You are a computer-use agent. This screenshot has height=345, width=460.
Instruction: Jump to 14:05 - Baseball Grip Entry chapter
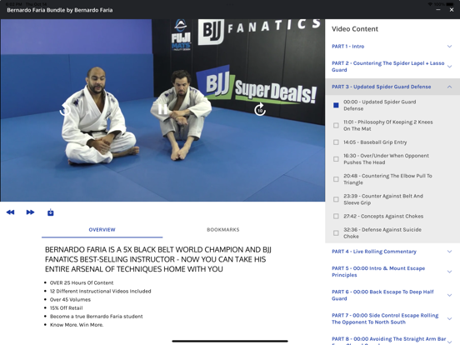click(375, 142)
